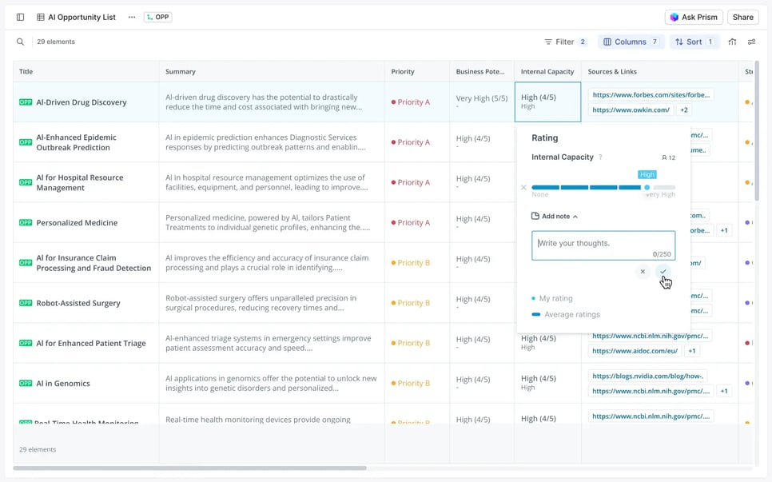Set a value on the Internal Capacity rating slider
The image size is (772, 482).
click(605, 187)
